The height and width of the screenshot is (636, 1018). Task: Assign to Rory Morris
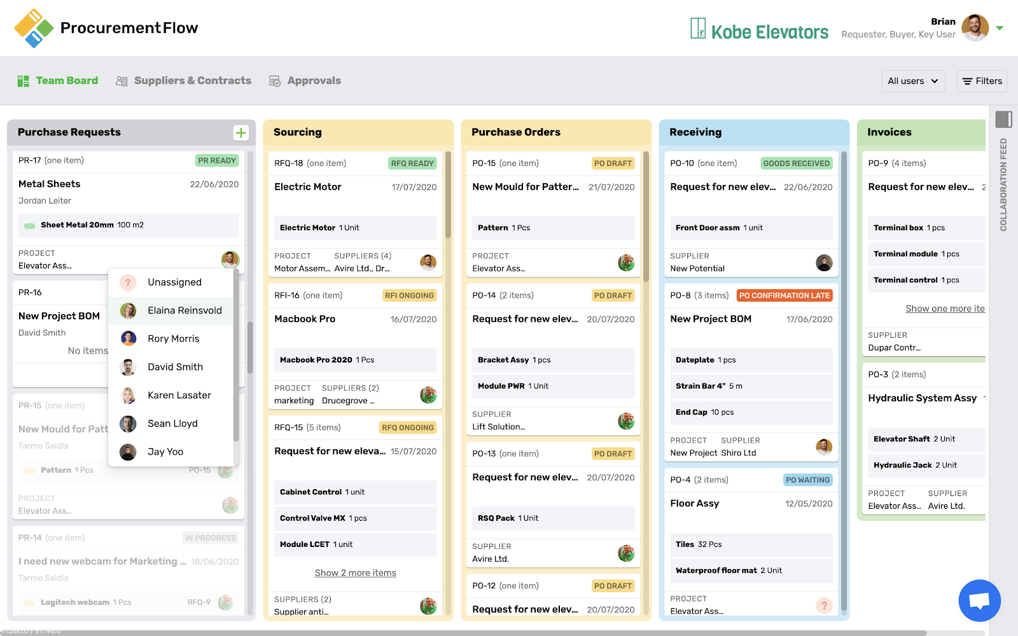coord(172,339)
